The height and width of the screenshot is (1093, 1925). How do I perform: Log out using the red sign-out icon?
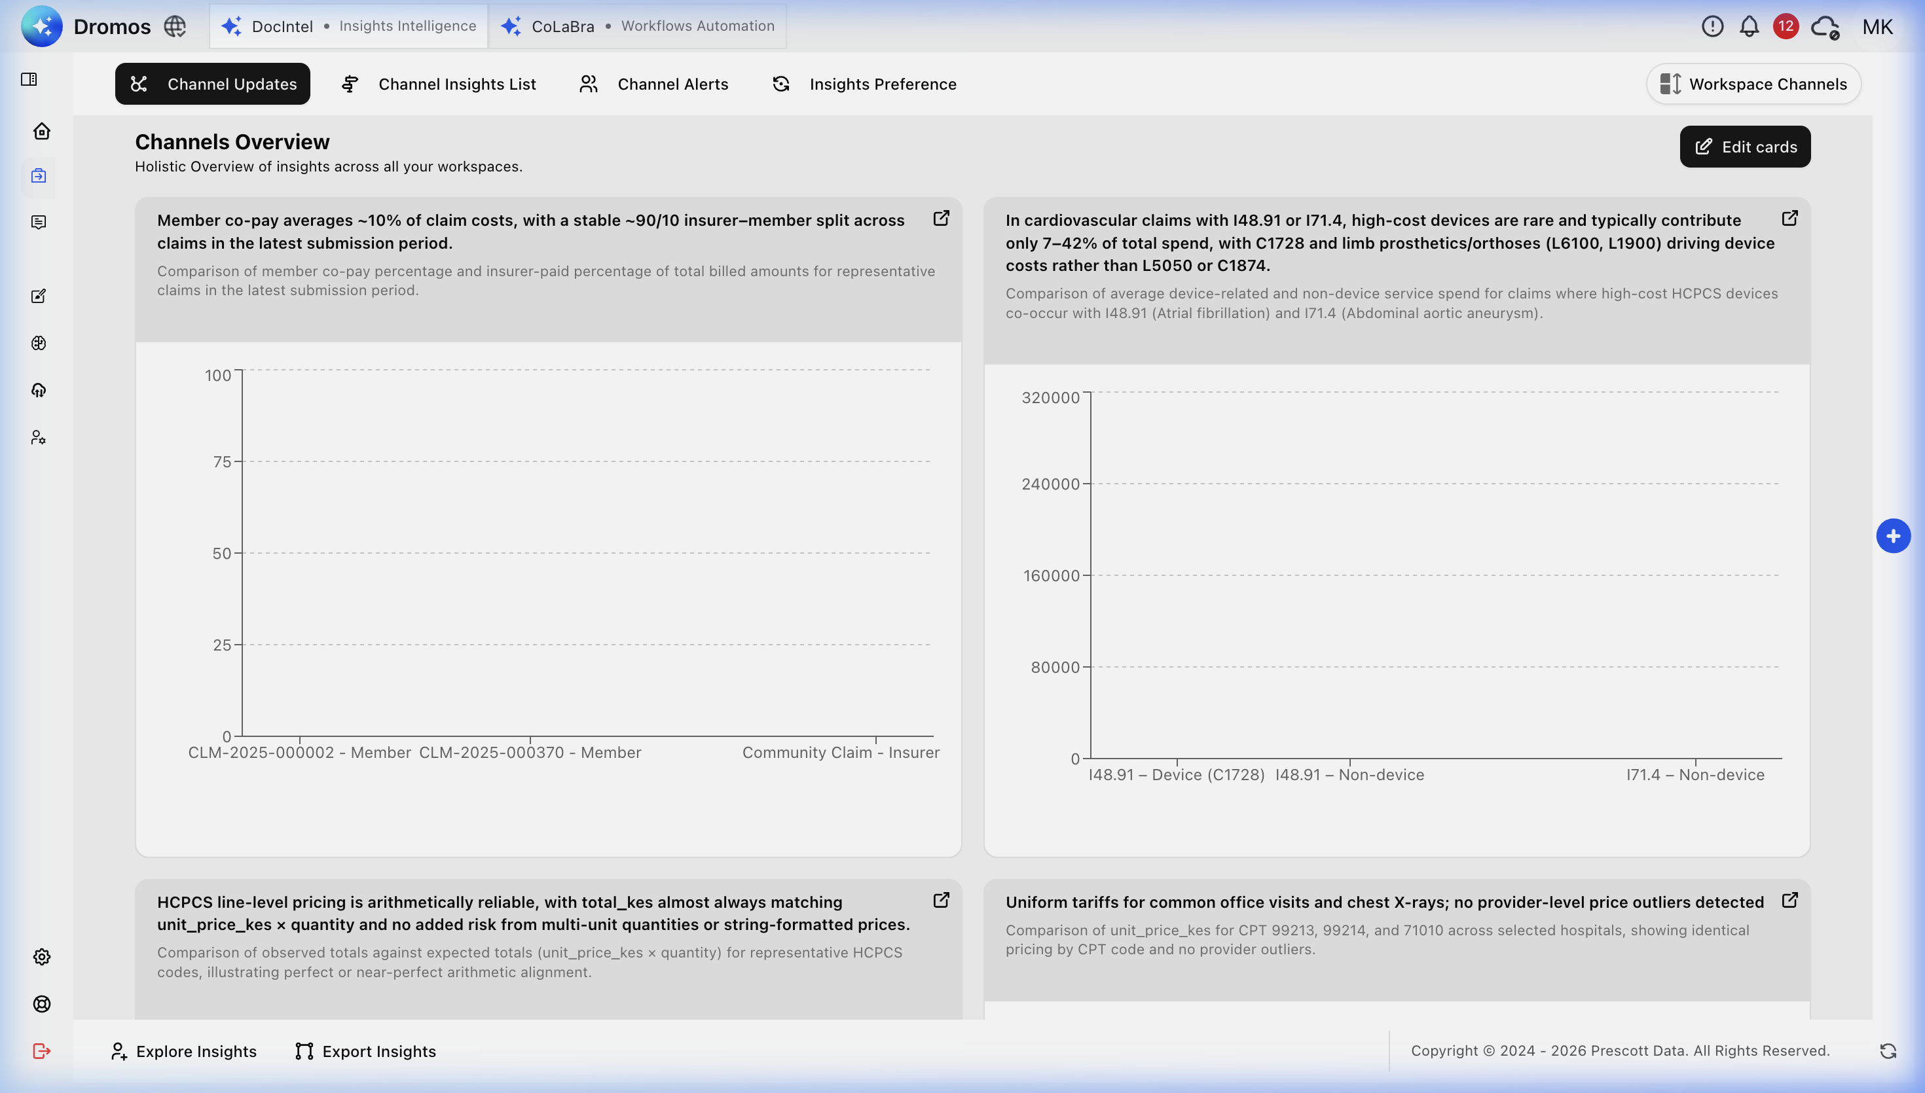tap(42, 1051)
